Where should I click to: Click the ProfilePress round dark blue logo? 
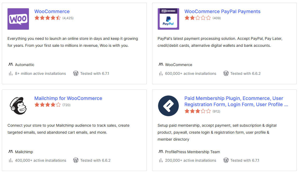point(168,106)
